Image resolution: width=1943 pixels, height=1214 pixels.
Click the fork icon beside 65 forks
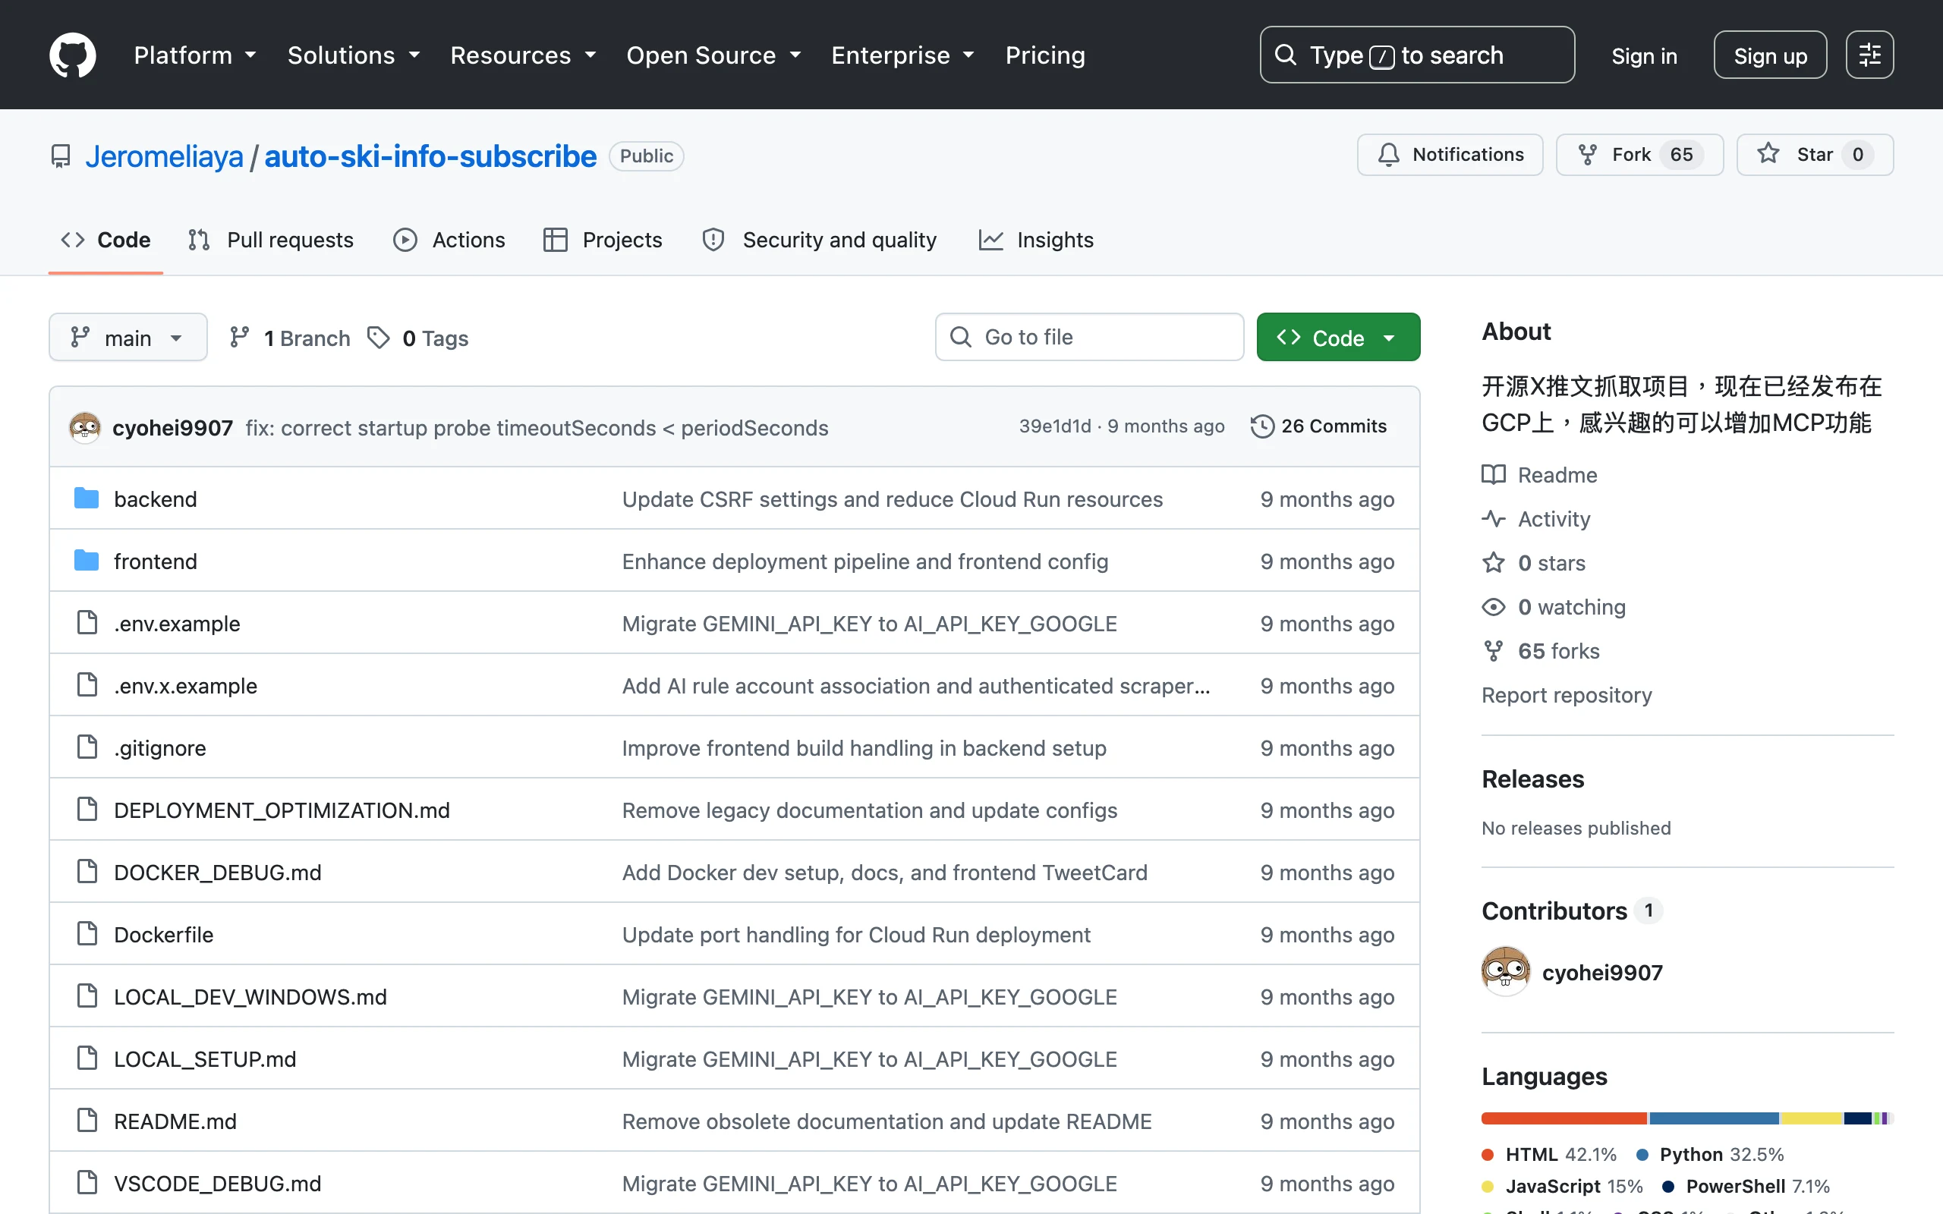[x=1494, y=651]
